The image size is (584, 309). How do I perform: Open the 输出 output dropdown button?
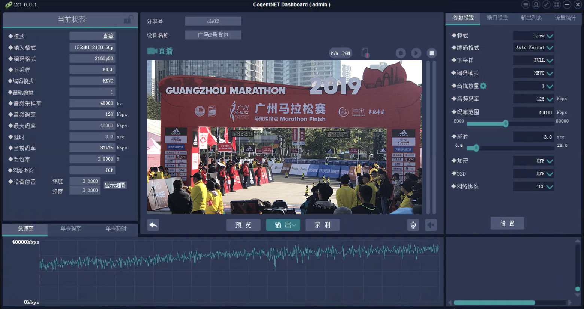click(x=283, y=225)
